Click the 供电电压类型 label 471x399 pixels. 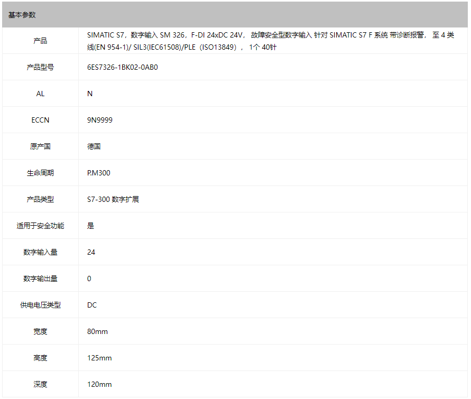[x=40, y=305]
